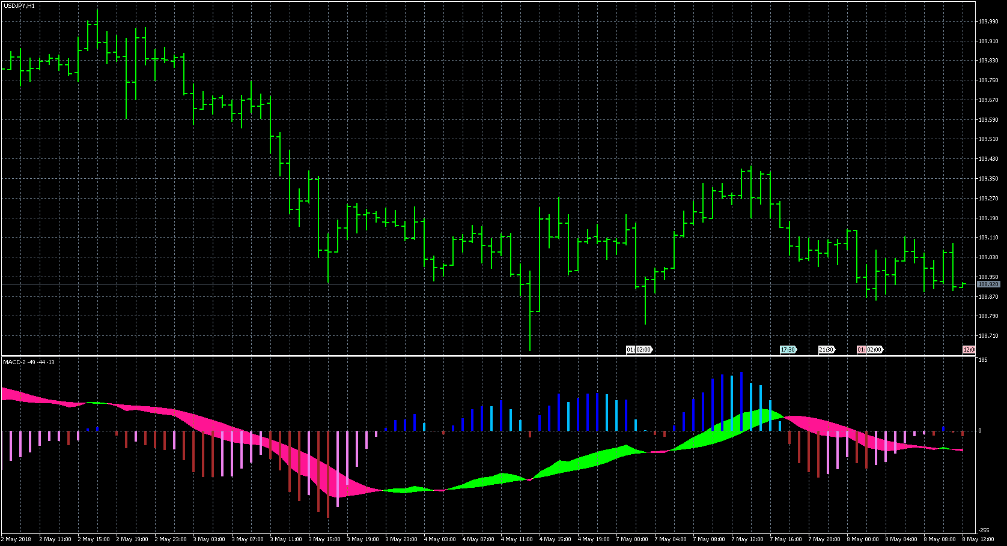Click the 7 May 04:00 time label
1007x546 pixels.
point(671,539)
